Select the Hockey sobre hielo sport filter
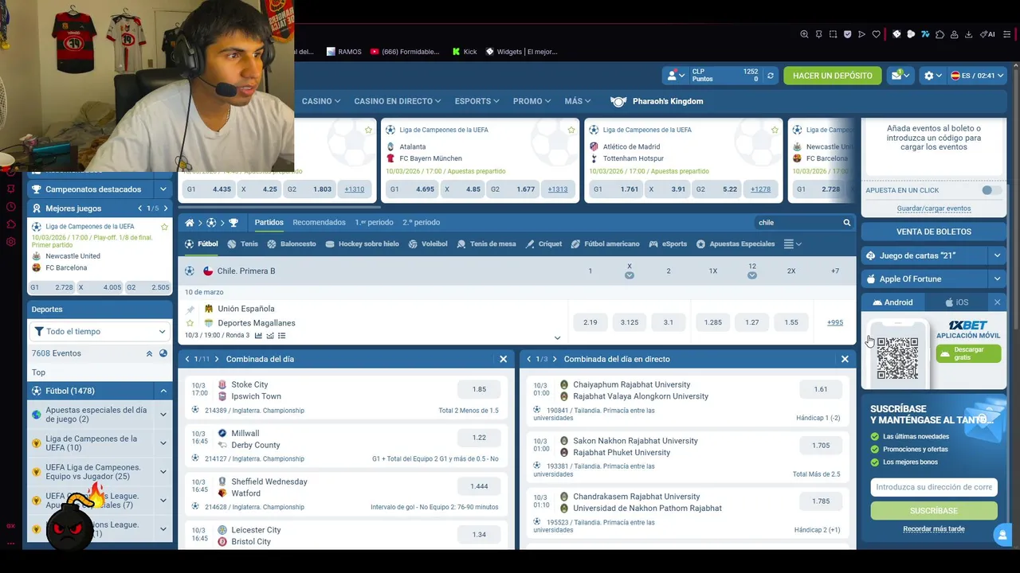The width and height of the screenshot is (1020, 573). [363, 244]
